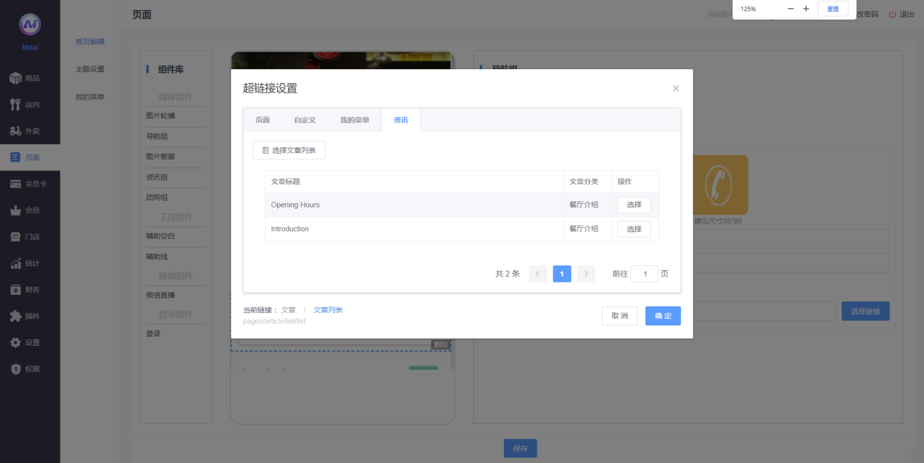Go to next page arrow in pagination
This screenshot has width=924, height=463.
[586, 274]
